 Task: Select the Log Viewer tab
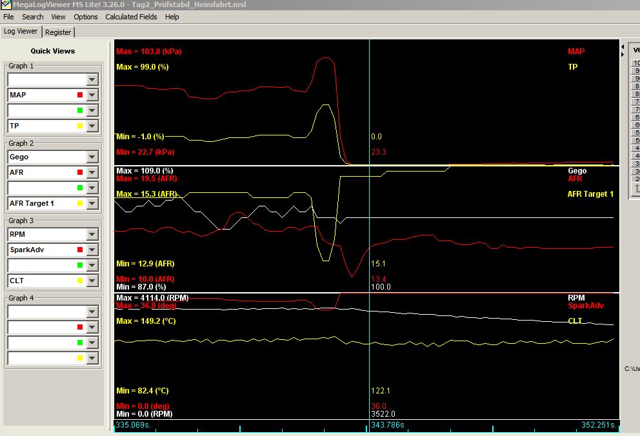21,31
